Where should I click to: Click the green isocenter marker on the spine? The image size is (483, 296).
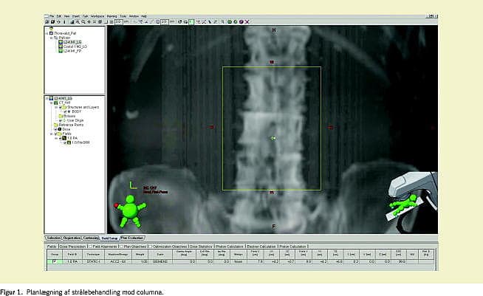273,138
